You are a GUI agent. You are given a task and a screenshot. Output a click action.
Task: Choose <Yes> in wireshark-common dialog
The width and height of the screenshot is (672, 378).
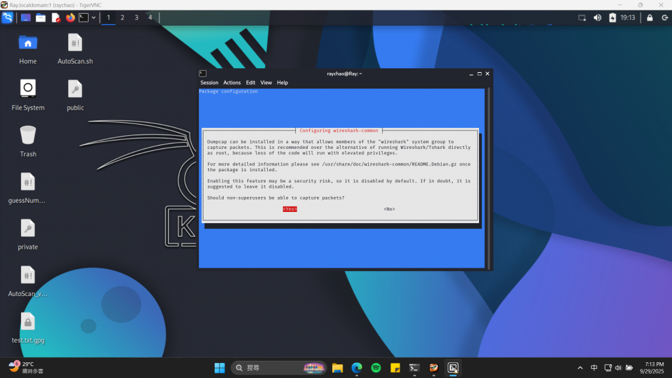click(289, 209)
